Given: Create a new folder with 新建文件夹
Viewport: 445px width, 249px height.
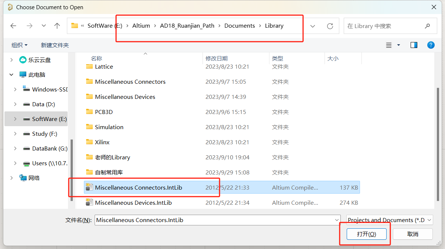Looking at the screenshot, I should tap(55, 45).
